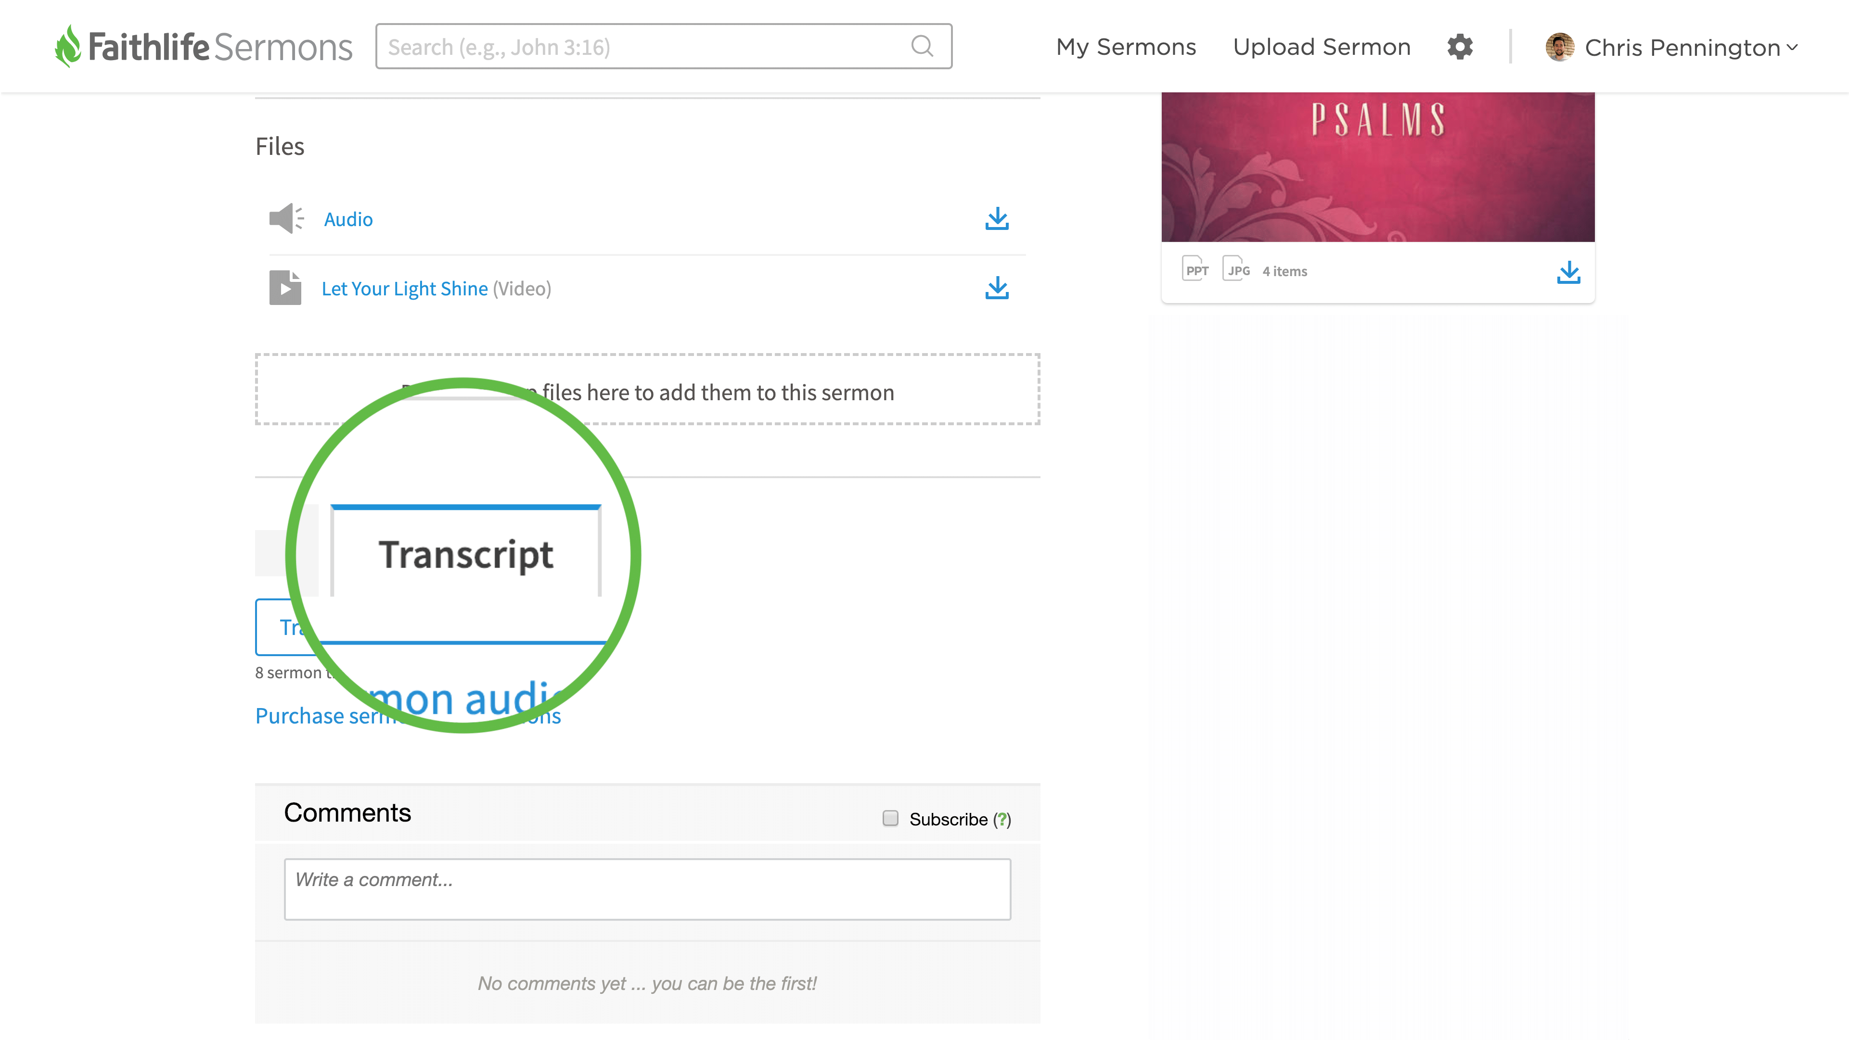This screenshot has height=1040, width=1849.
Task: Click the JPG file type icon
Action: pos(1237,270)
